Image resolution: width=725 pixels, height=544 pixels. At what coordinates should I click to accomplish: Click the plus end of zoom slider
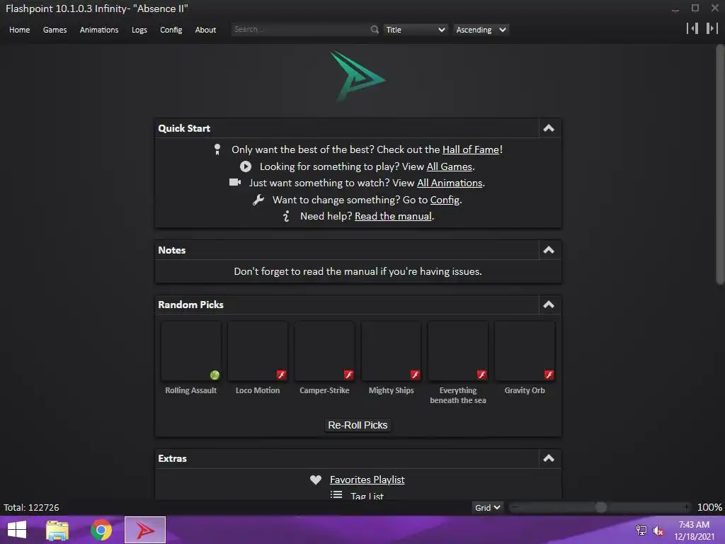click(x=686, y=507)
